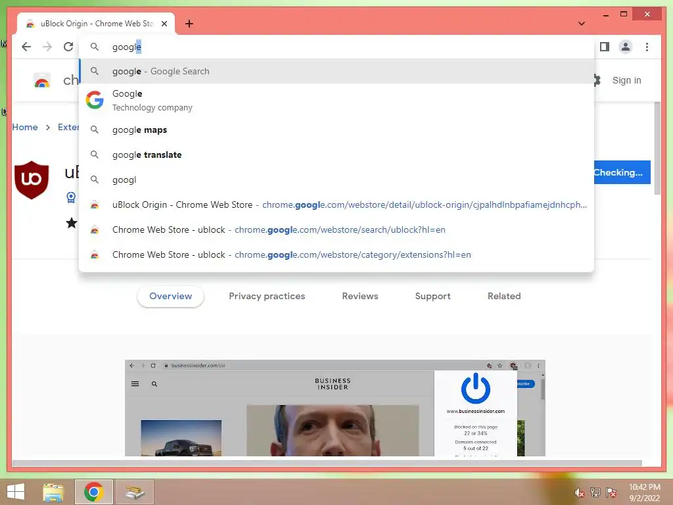Open the tab search dropdown chevron
673x505 pixels.
[582, 24]
